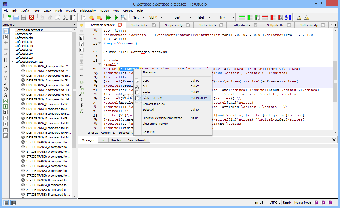Open the UTF-8 encoding dropdown

point(275,202)
